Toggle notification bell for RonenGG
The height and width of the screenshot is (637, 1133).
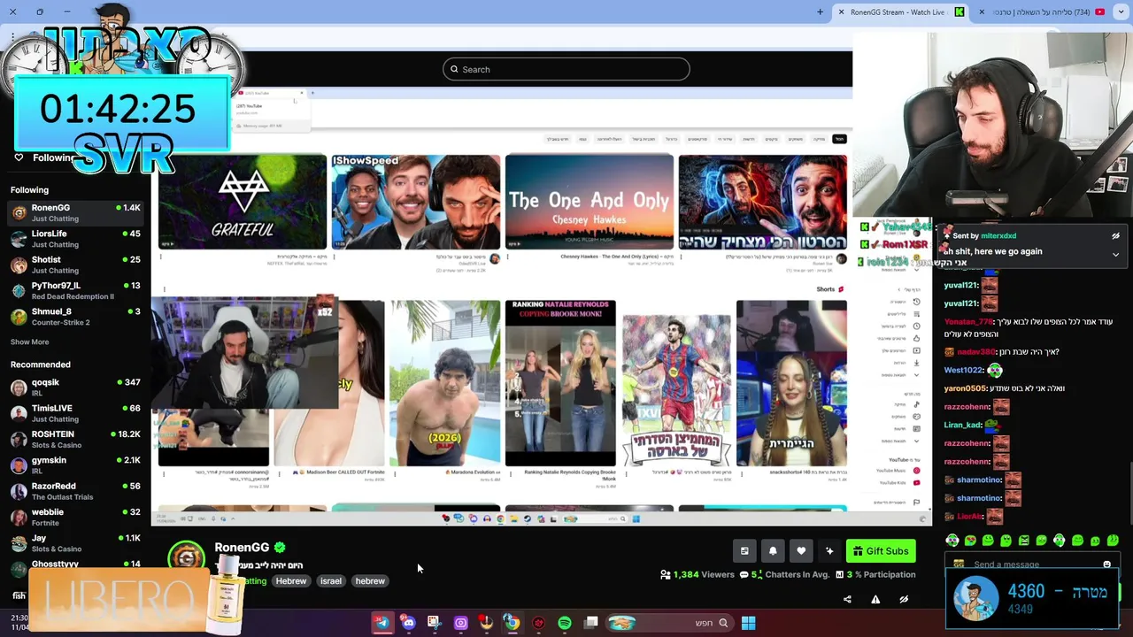773,551
